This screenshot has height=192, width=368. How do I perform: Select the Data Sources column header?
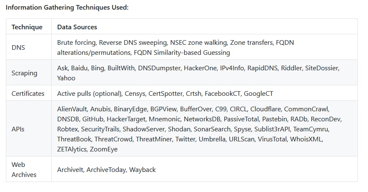(77, 27)
